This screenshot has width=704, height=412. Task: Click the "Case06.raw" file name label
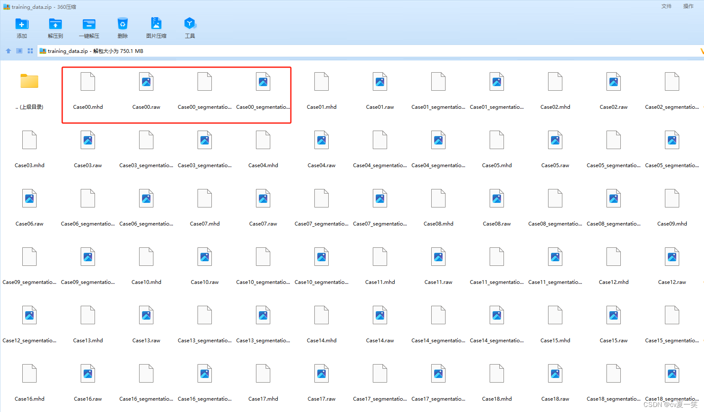(x=29, y=224)
